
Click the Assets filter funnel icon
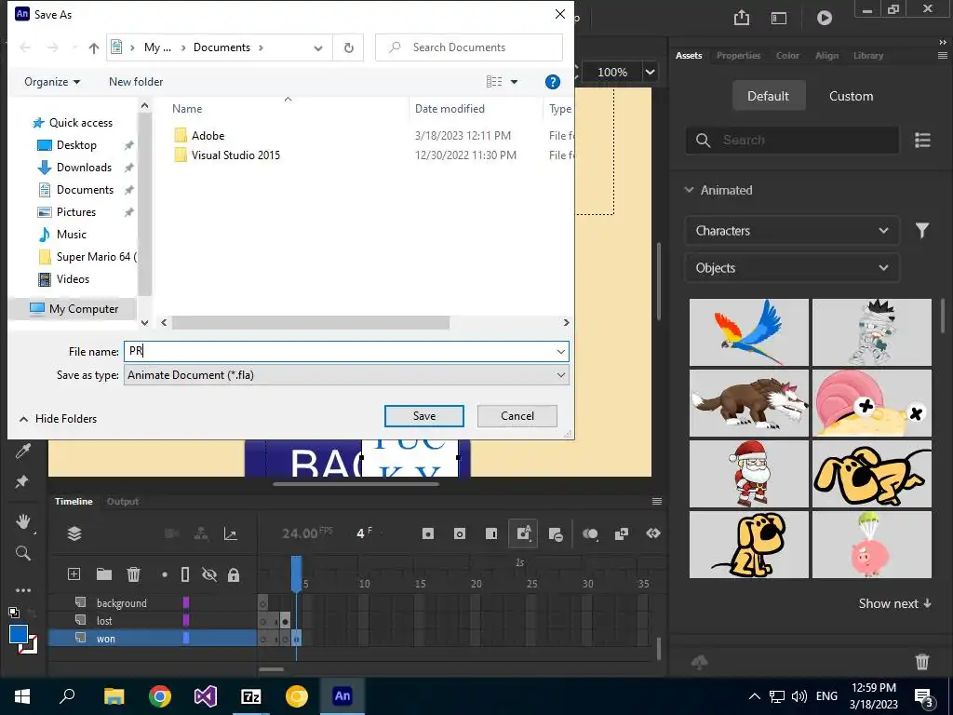(x=922, y=231)
